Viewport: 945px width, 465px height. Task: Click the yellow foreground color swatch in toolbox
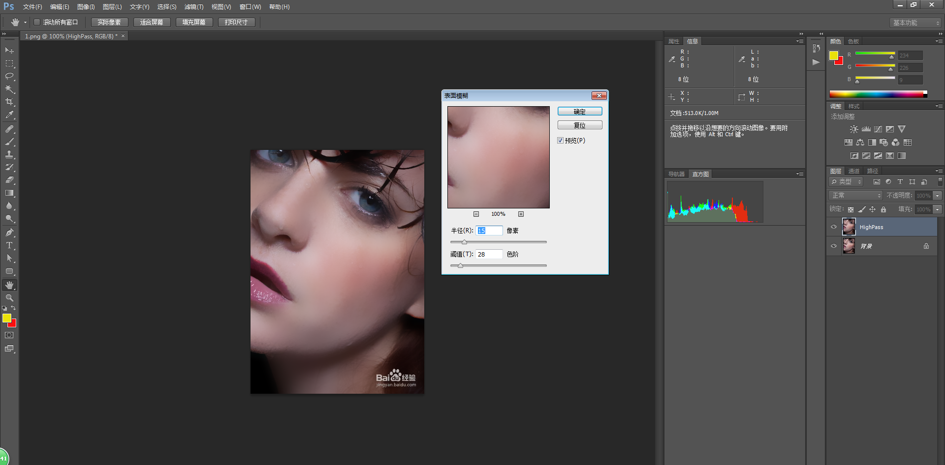(6, 318)
